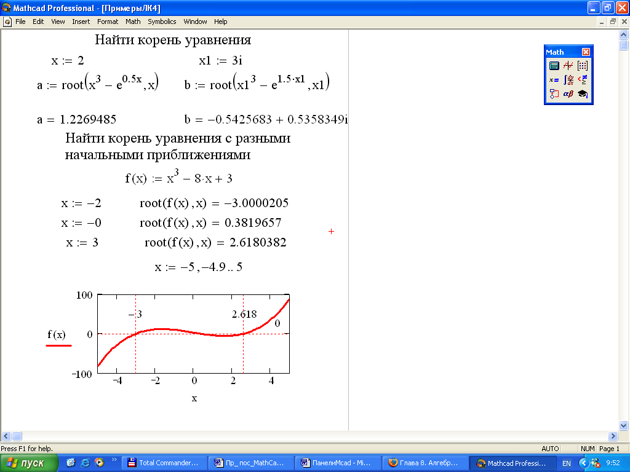The image size is (630, 472).
Task: Select the complex result b = −0.5425683 + 0.5358349i
Action: click(x=266, y=120)
